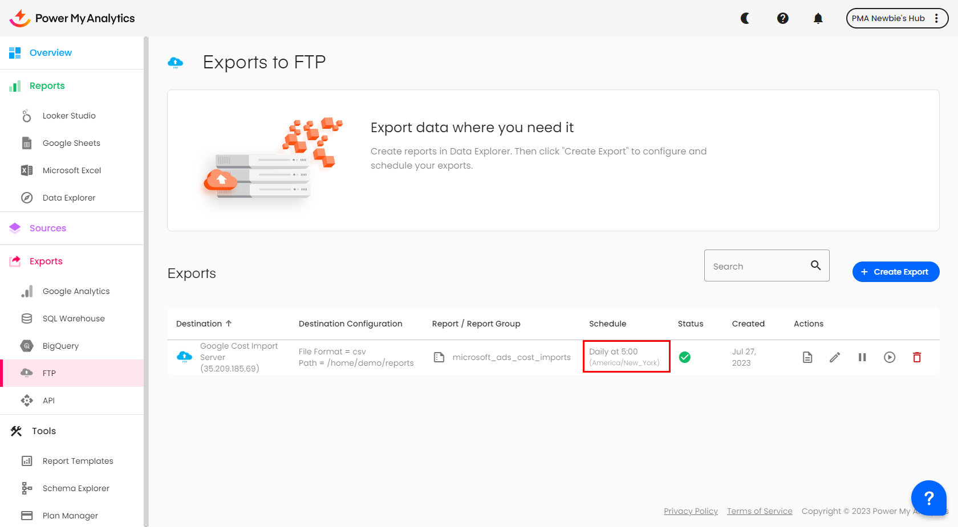Click the search magnifier icon
Viewport: 958px width, 527px height.
tap(815, 265)
